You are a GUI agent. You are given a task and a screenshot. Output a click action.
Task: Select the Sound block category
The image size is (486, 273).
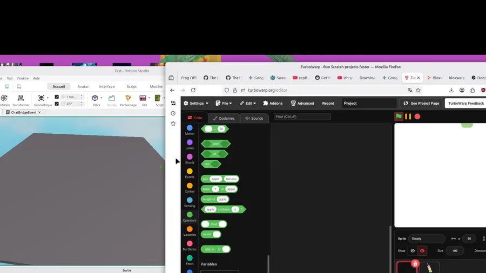190,159
